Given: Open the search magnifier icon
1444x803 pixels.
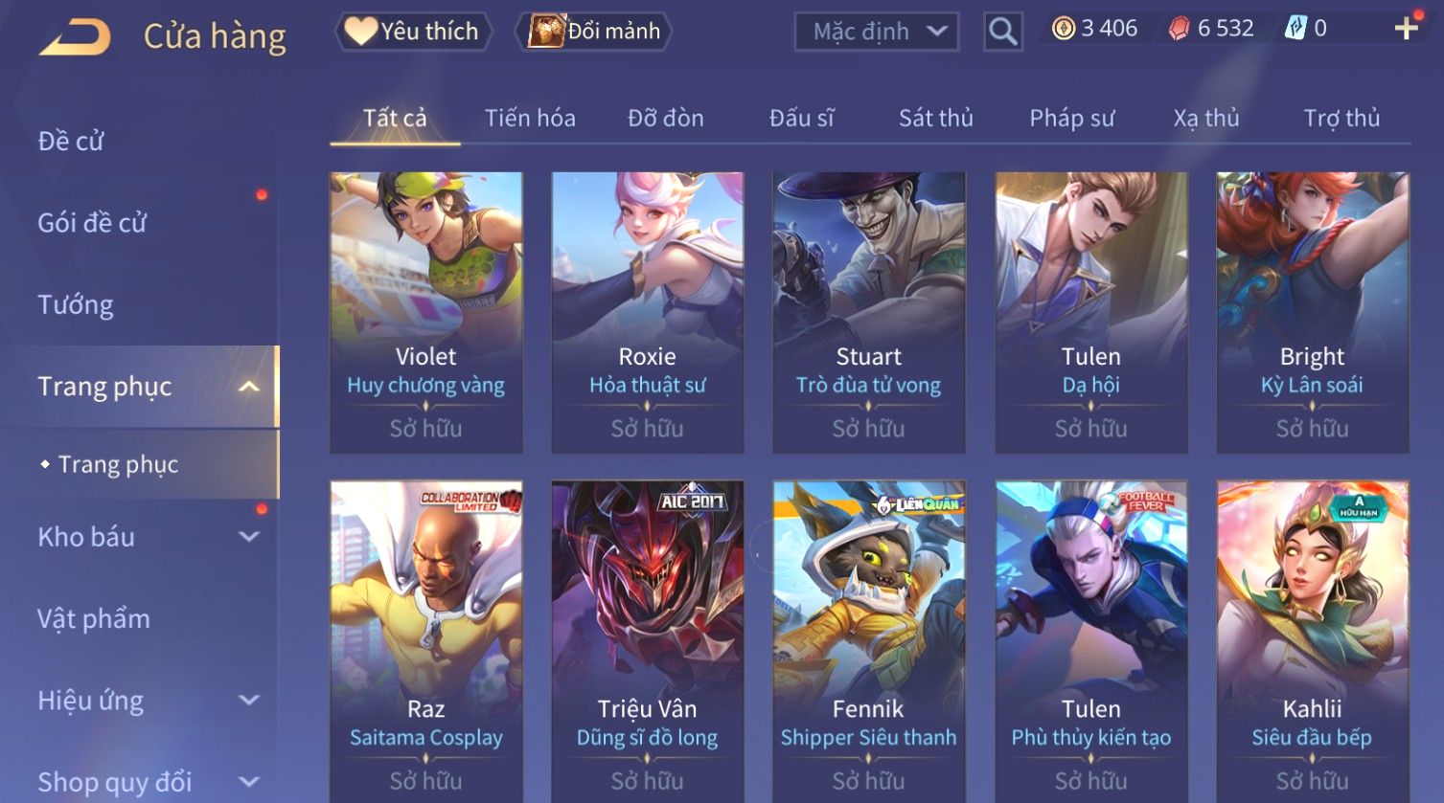Looking at the screenshot, I should [x=1002, y=33].
